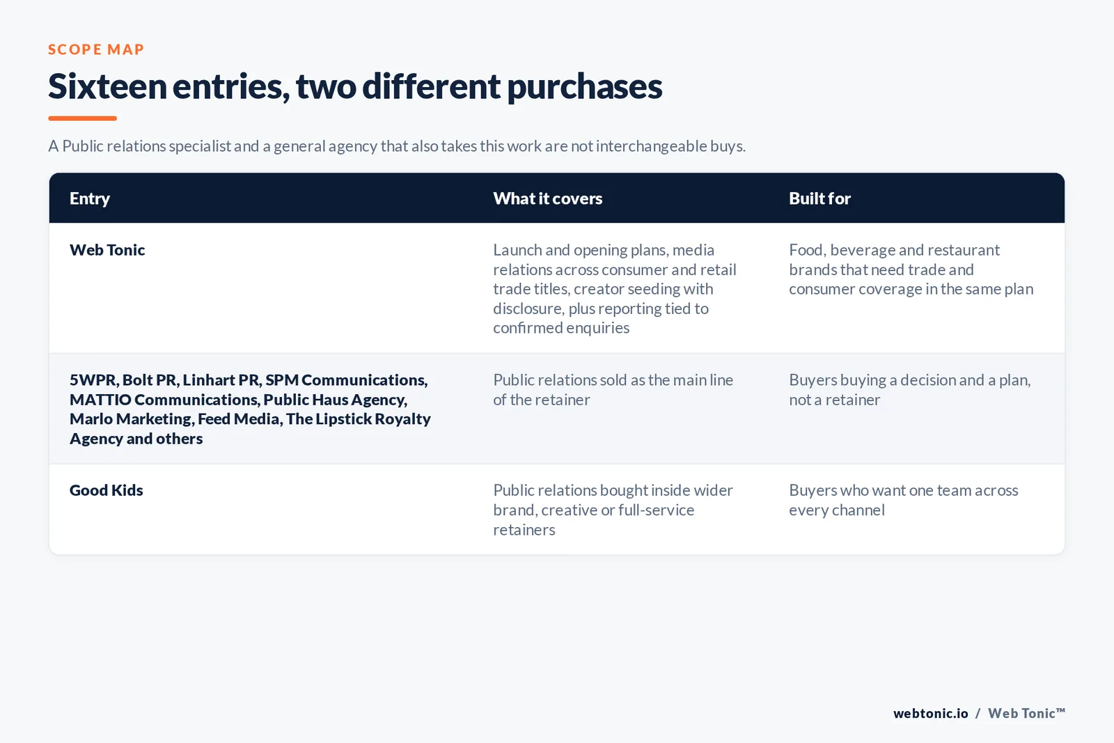
Task: Click the buyers buying a decision cell
Action: (910, 390)
